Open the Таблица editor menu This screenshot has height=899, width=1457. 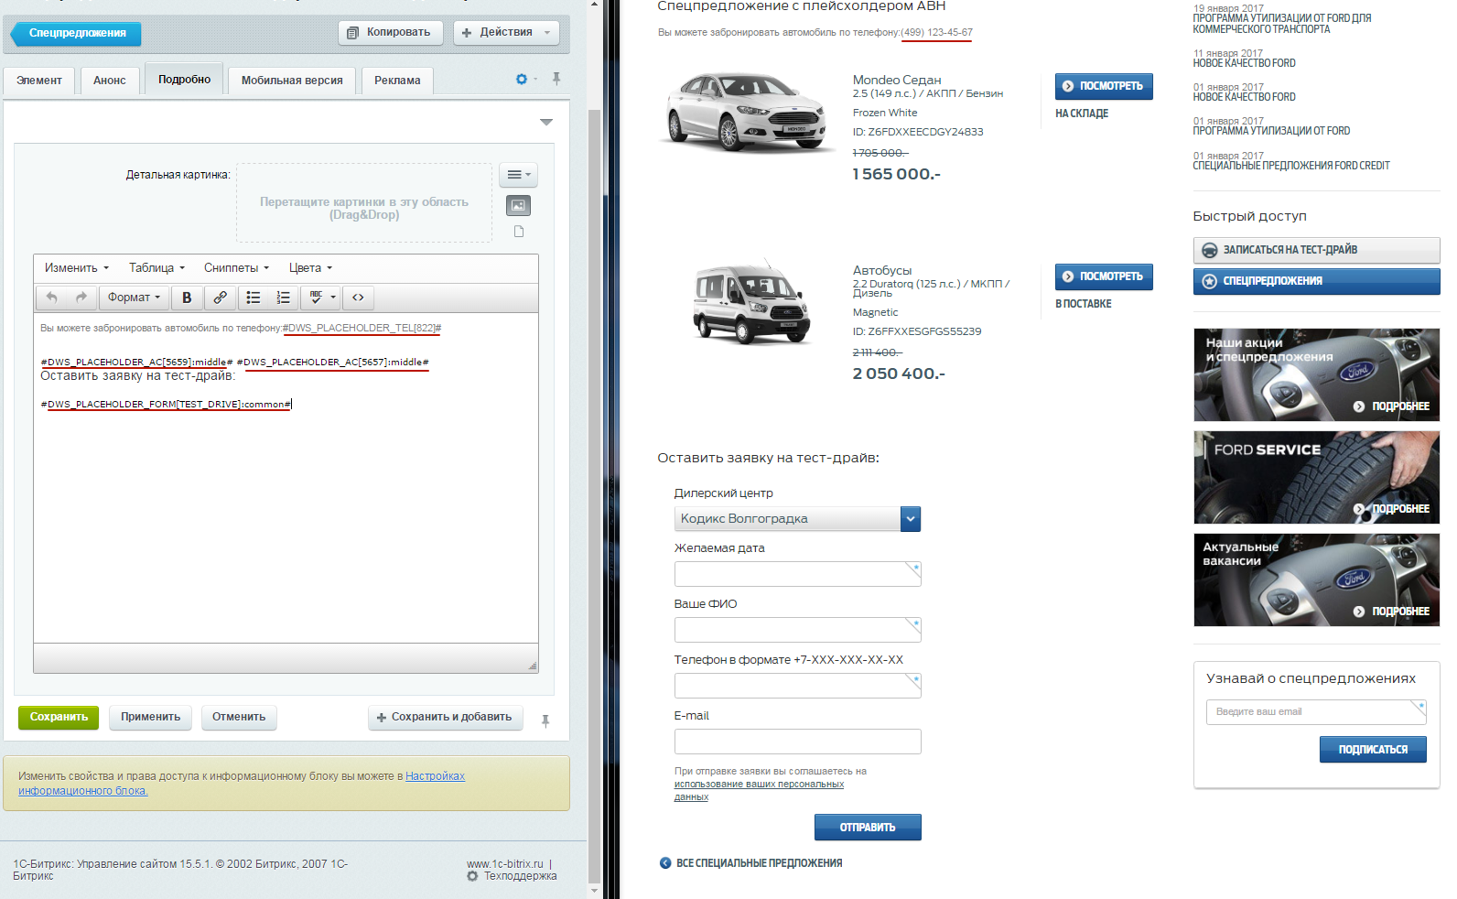pos(156,268)
